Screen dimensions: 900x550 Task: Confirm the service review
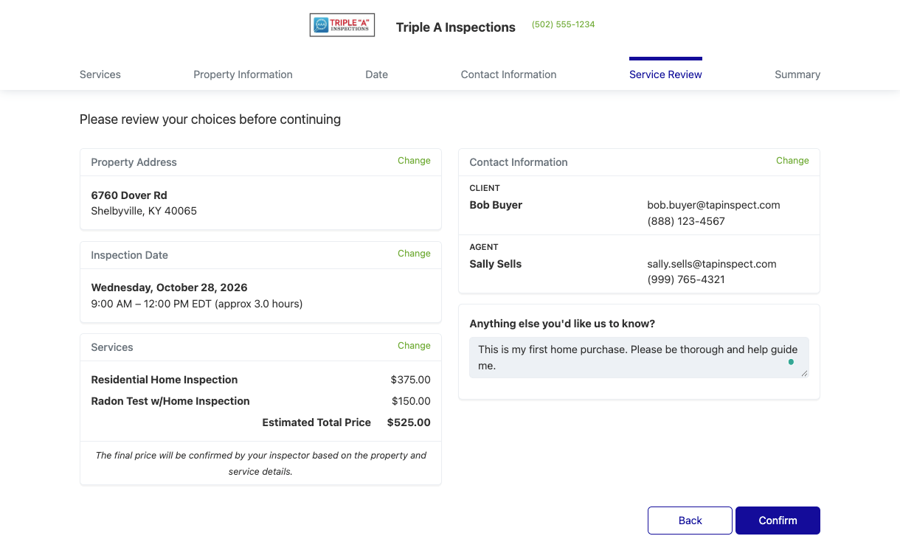pyautogui.click(x=778, y=521)
